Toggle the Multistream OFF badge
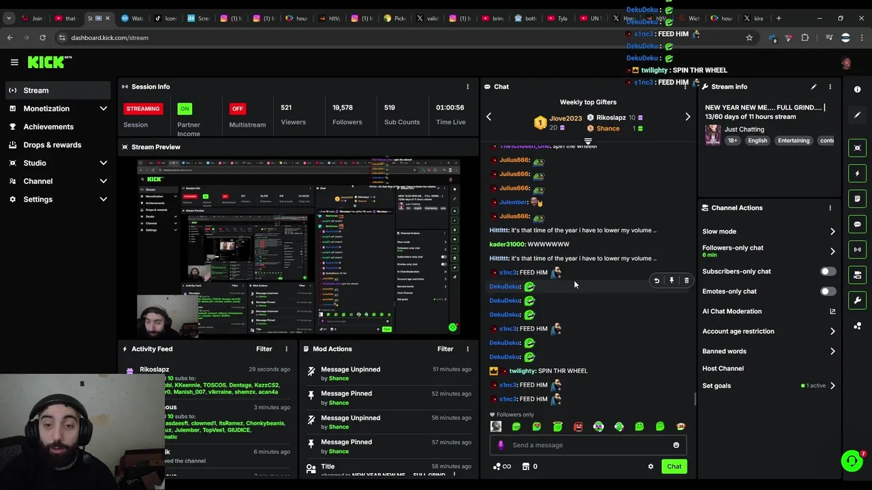 tap(237, 108)
